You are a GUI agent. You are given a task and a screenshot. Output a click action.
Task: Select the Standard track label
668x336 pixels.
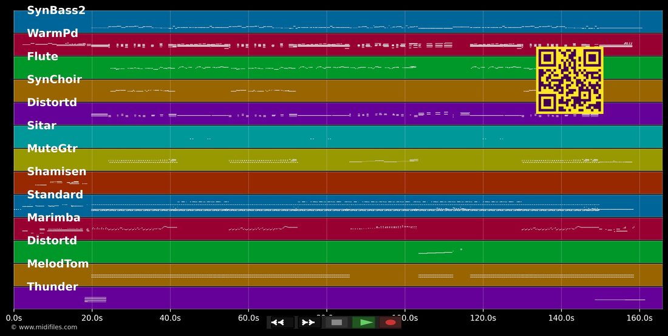click(x=55, y=194)
